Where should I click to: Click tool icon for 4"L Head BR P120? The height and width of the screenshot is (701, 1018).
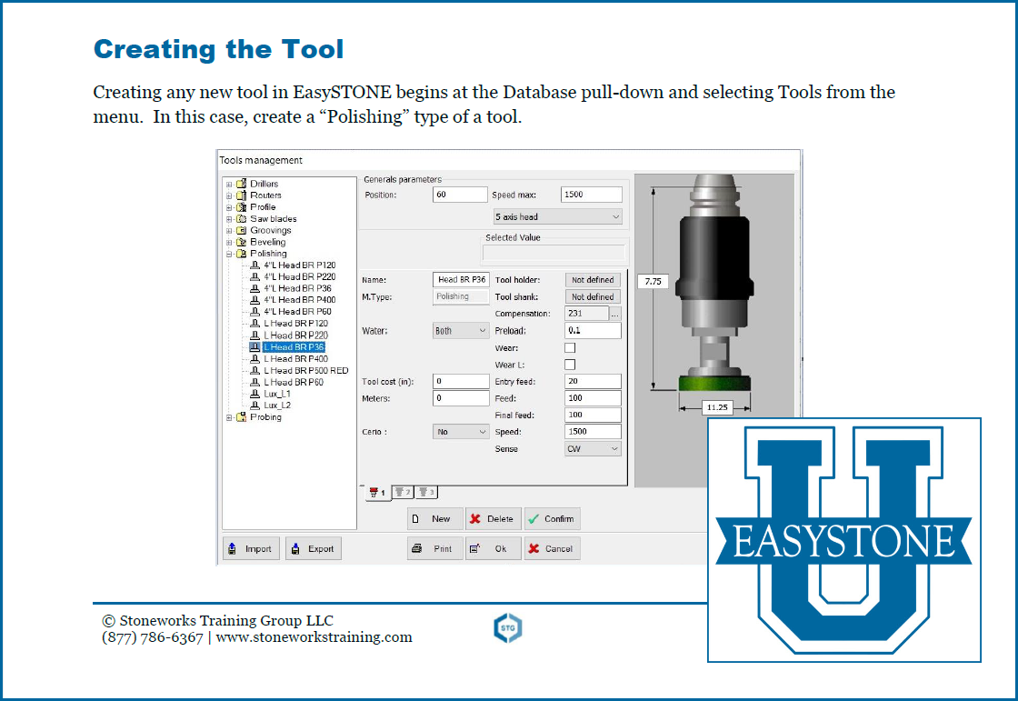tap(255, 265)
